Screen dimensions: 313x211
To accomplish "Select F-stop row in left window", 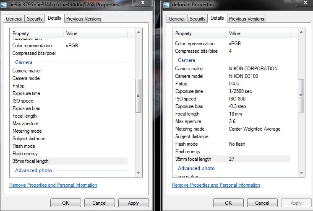I will (70, 86).
